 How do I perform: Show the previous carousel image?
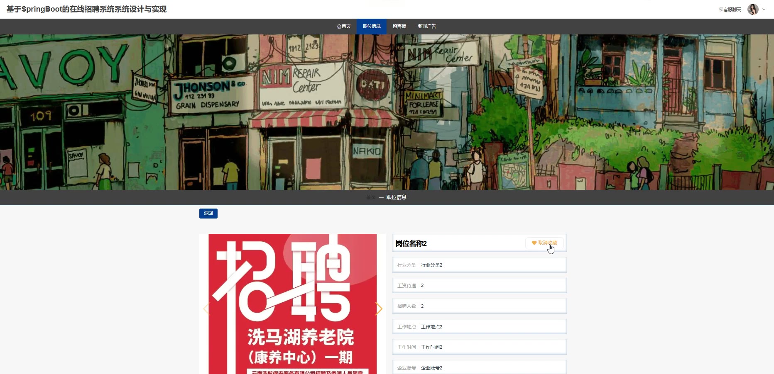(x=206, y=308)
